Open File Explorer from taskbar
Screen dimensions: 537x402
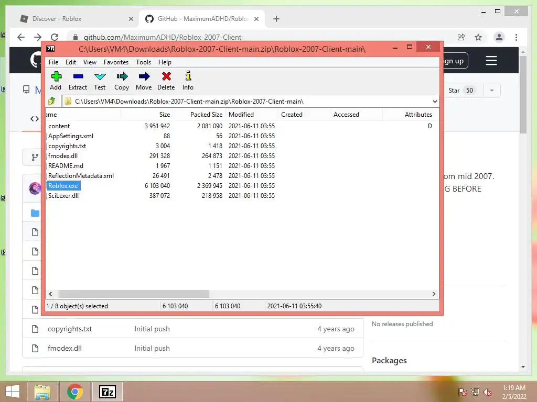click(x=42, y=392)
